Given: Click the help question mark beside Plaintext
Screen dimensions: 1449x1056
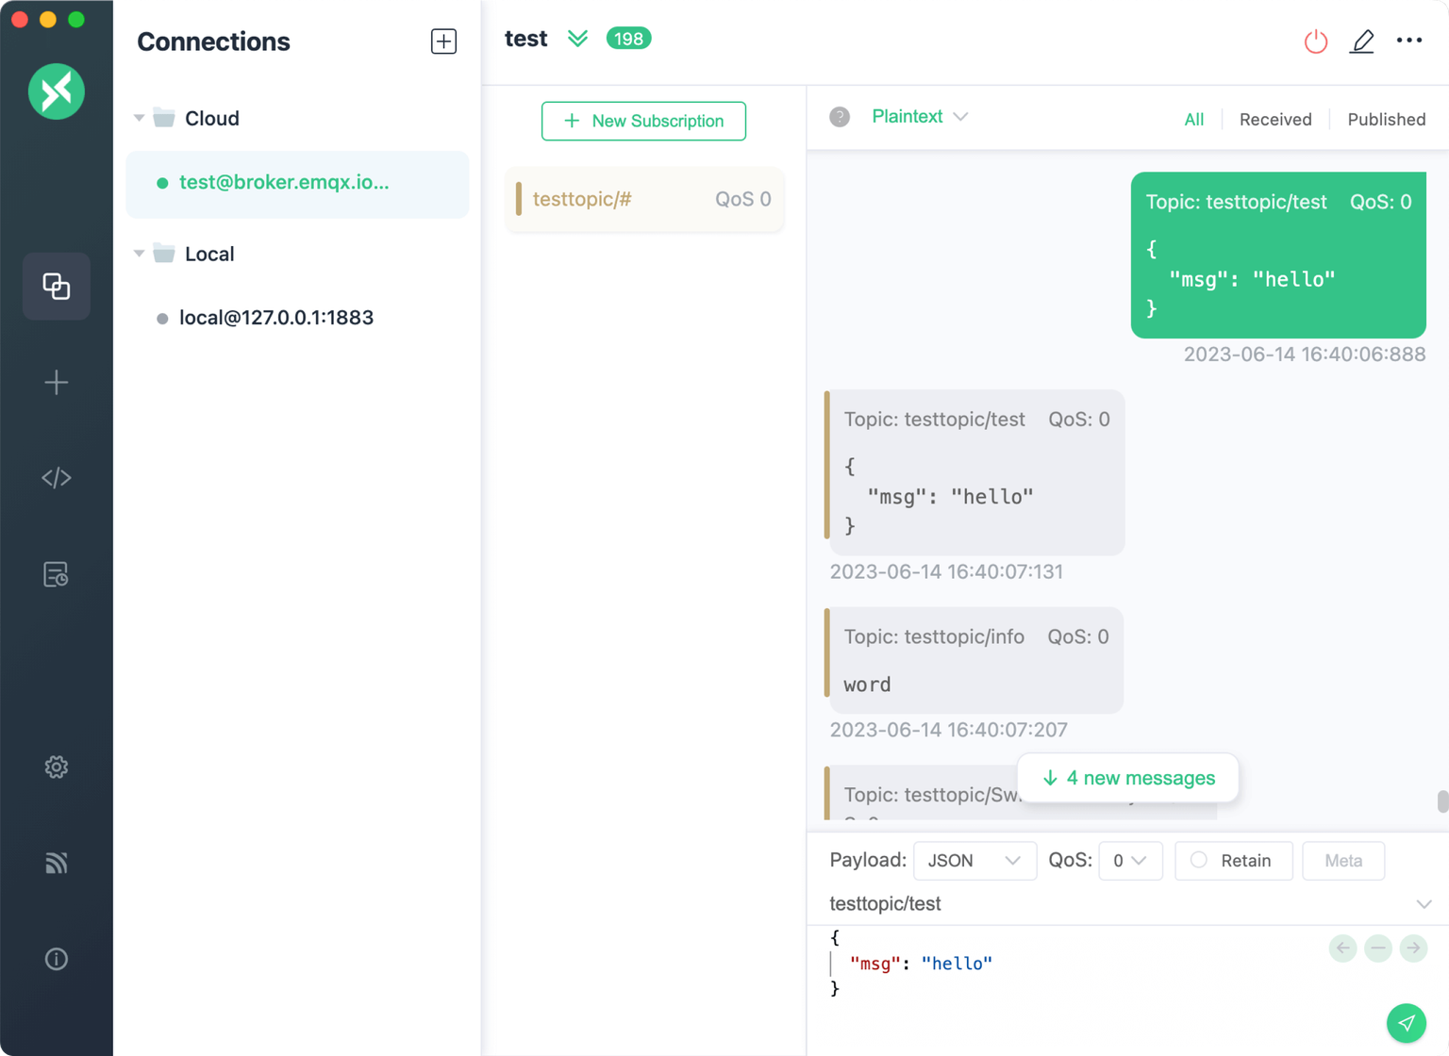Looking at the screenshot, I should [839, 116].
